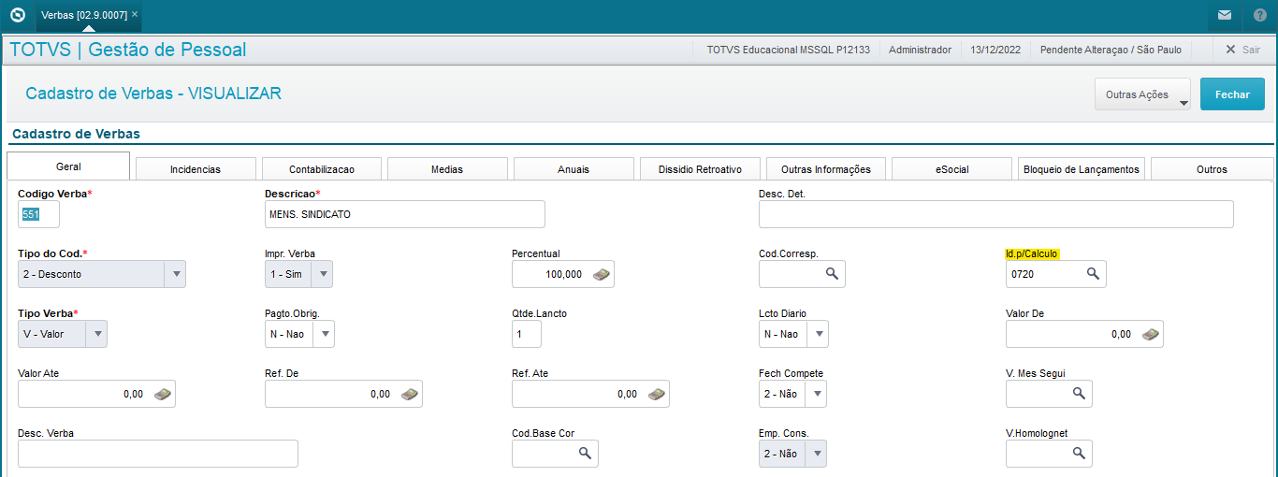The width and height of the screenshot is (1278, 477).
Task: Open the Bloqueio de Lançamentos tab
Action: 1082,169
